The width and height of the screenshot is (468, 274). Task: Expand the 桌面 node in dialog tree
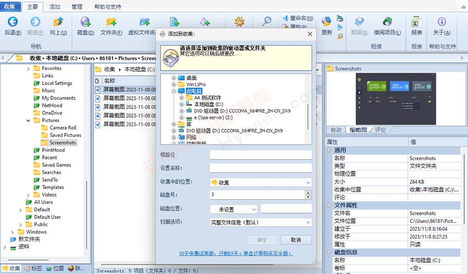coord(174,78)
